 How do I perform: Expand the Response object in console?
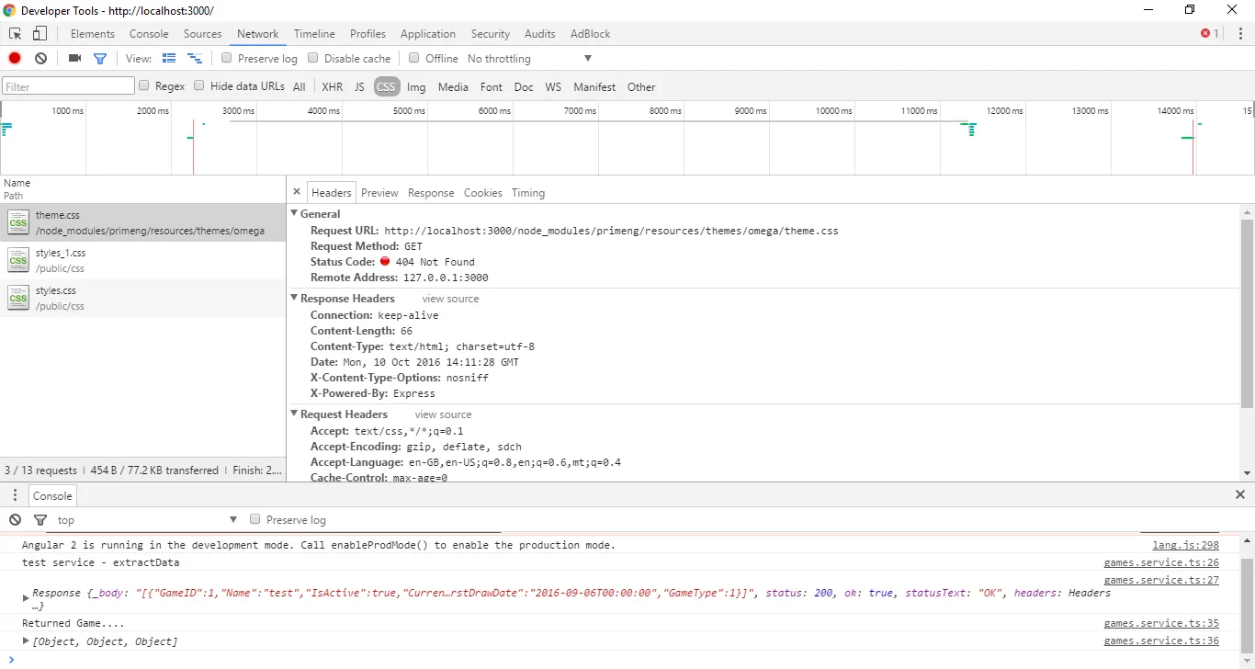click(26, 597)
